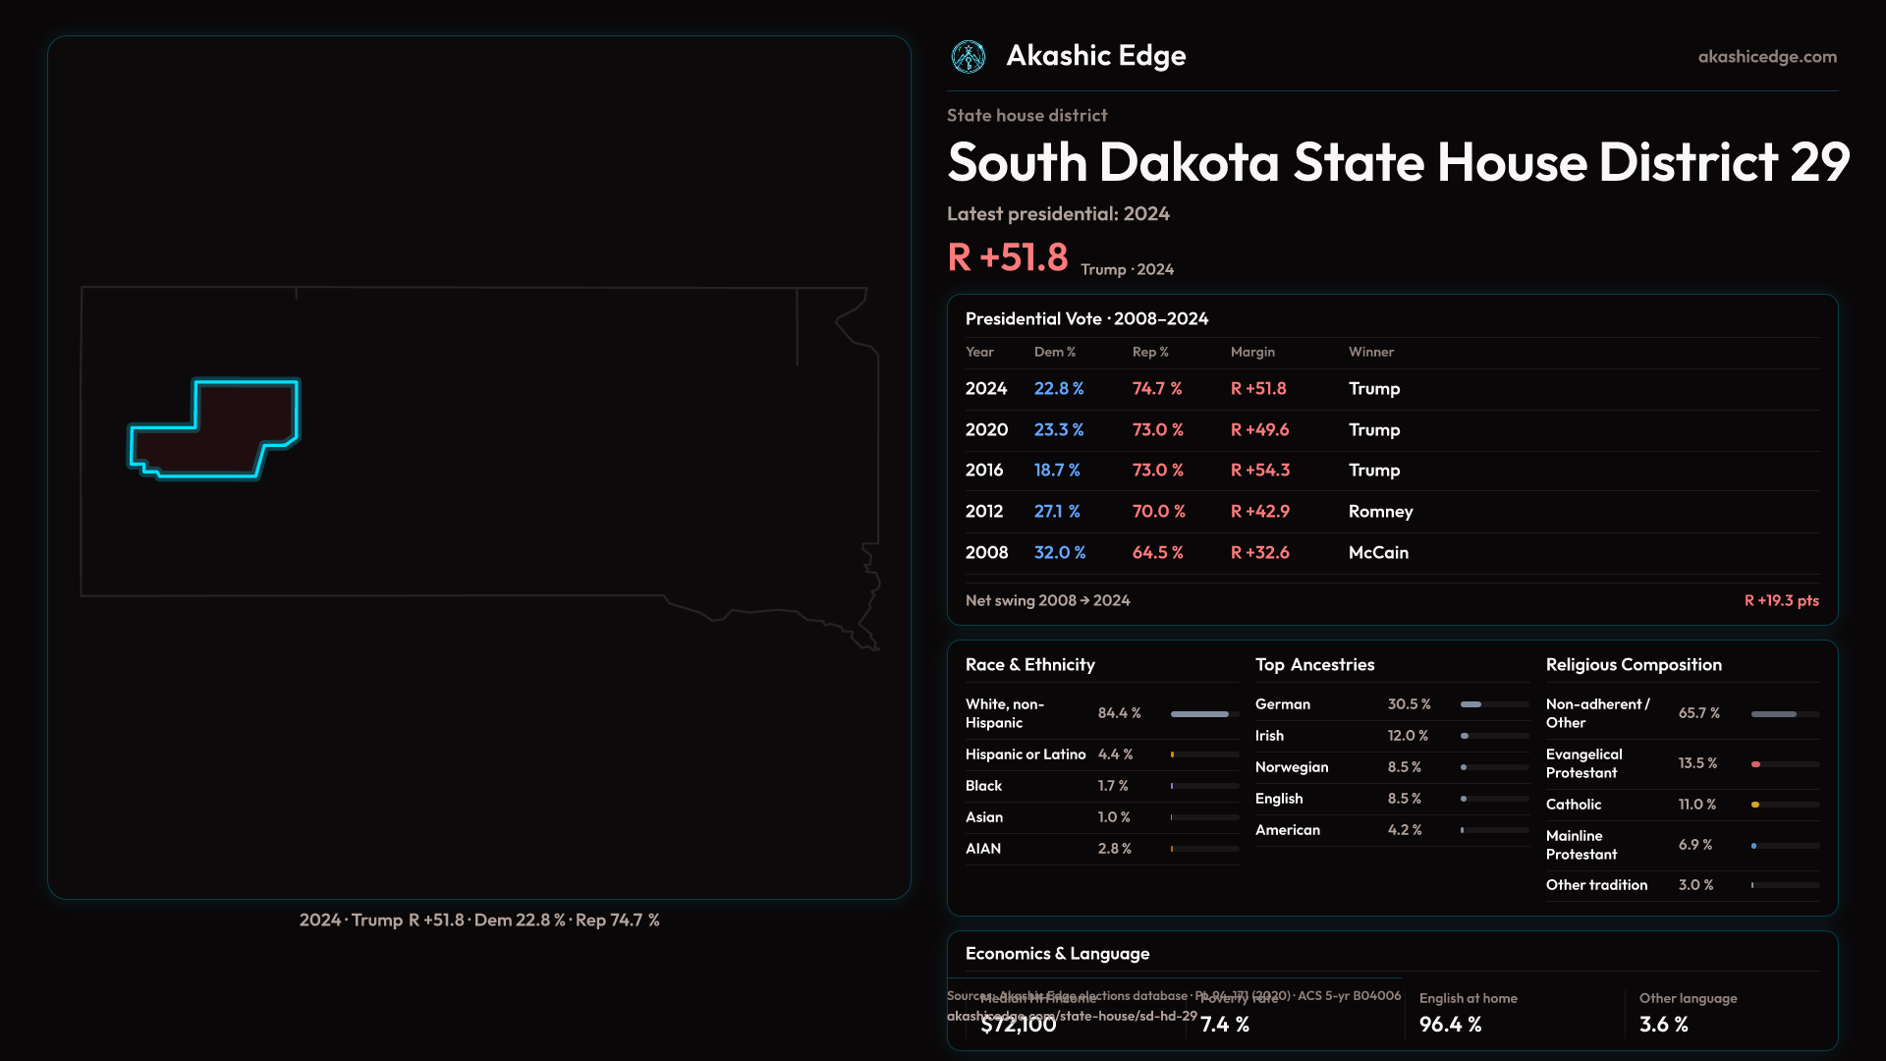Click the Akashic Edge logo icon
The width and height of the screenshot is (1886, 1061).
click(x=968, y=57)
